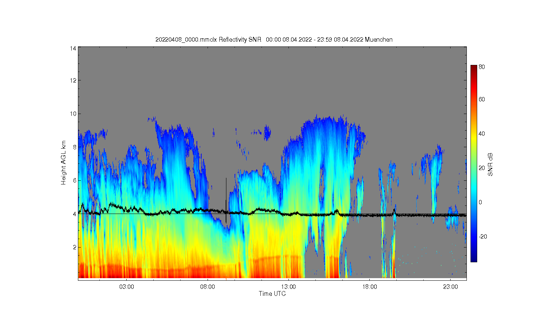Click the height axis tick label 8
This screenshot has width=554, height=332.
click(x=75, y=147)
